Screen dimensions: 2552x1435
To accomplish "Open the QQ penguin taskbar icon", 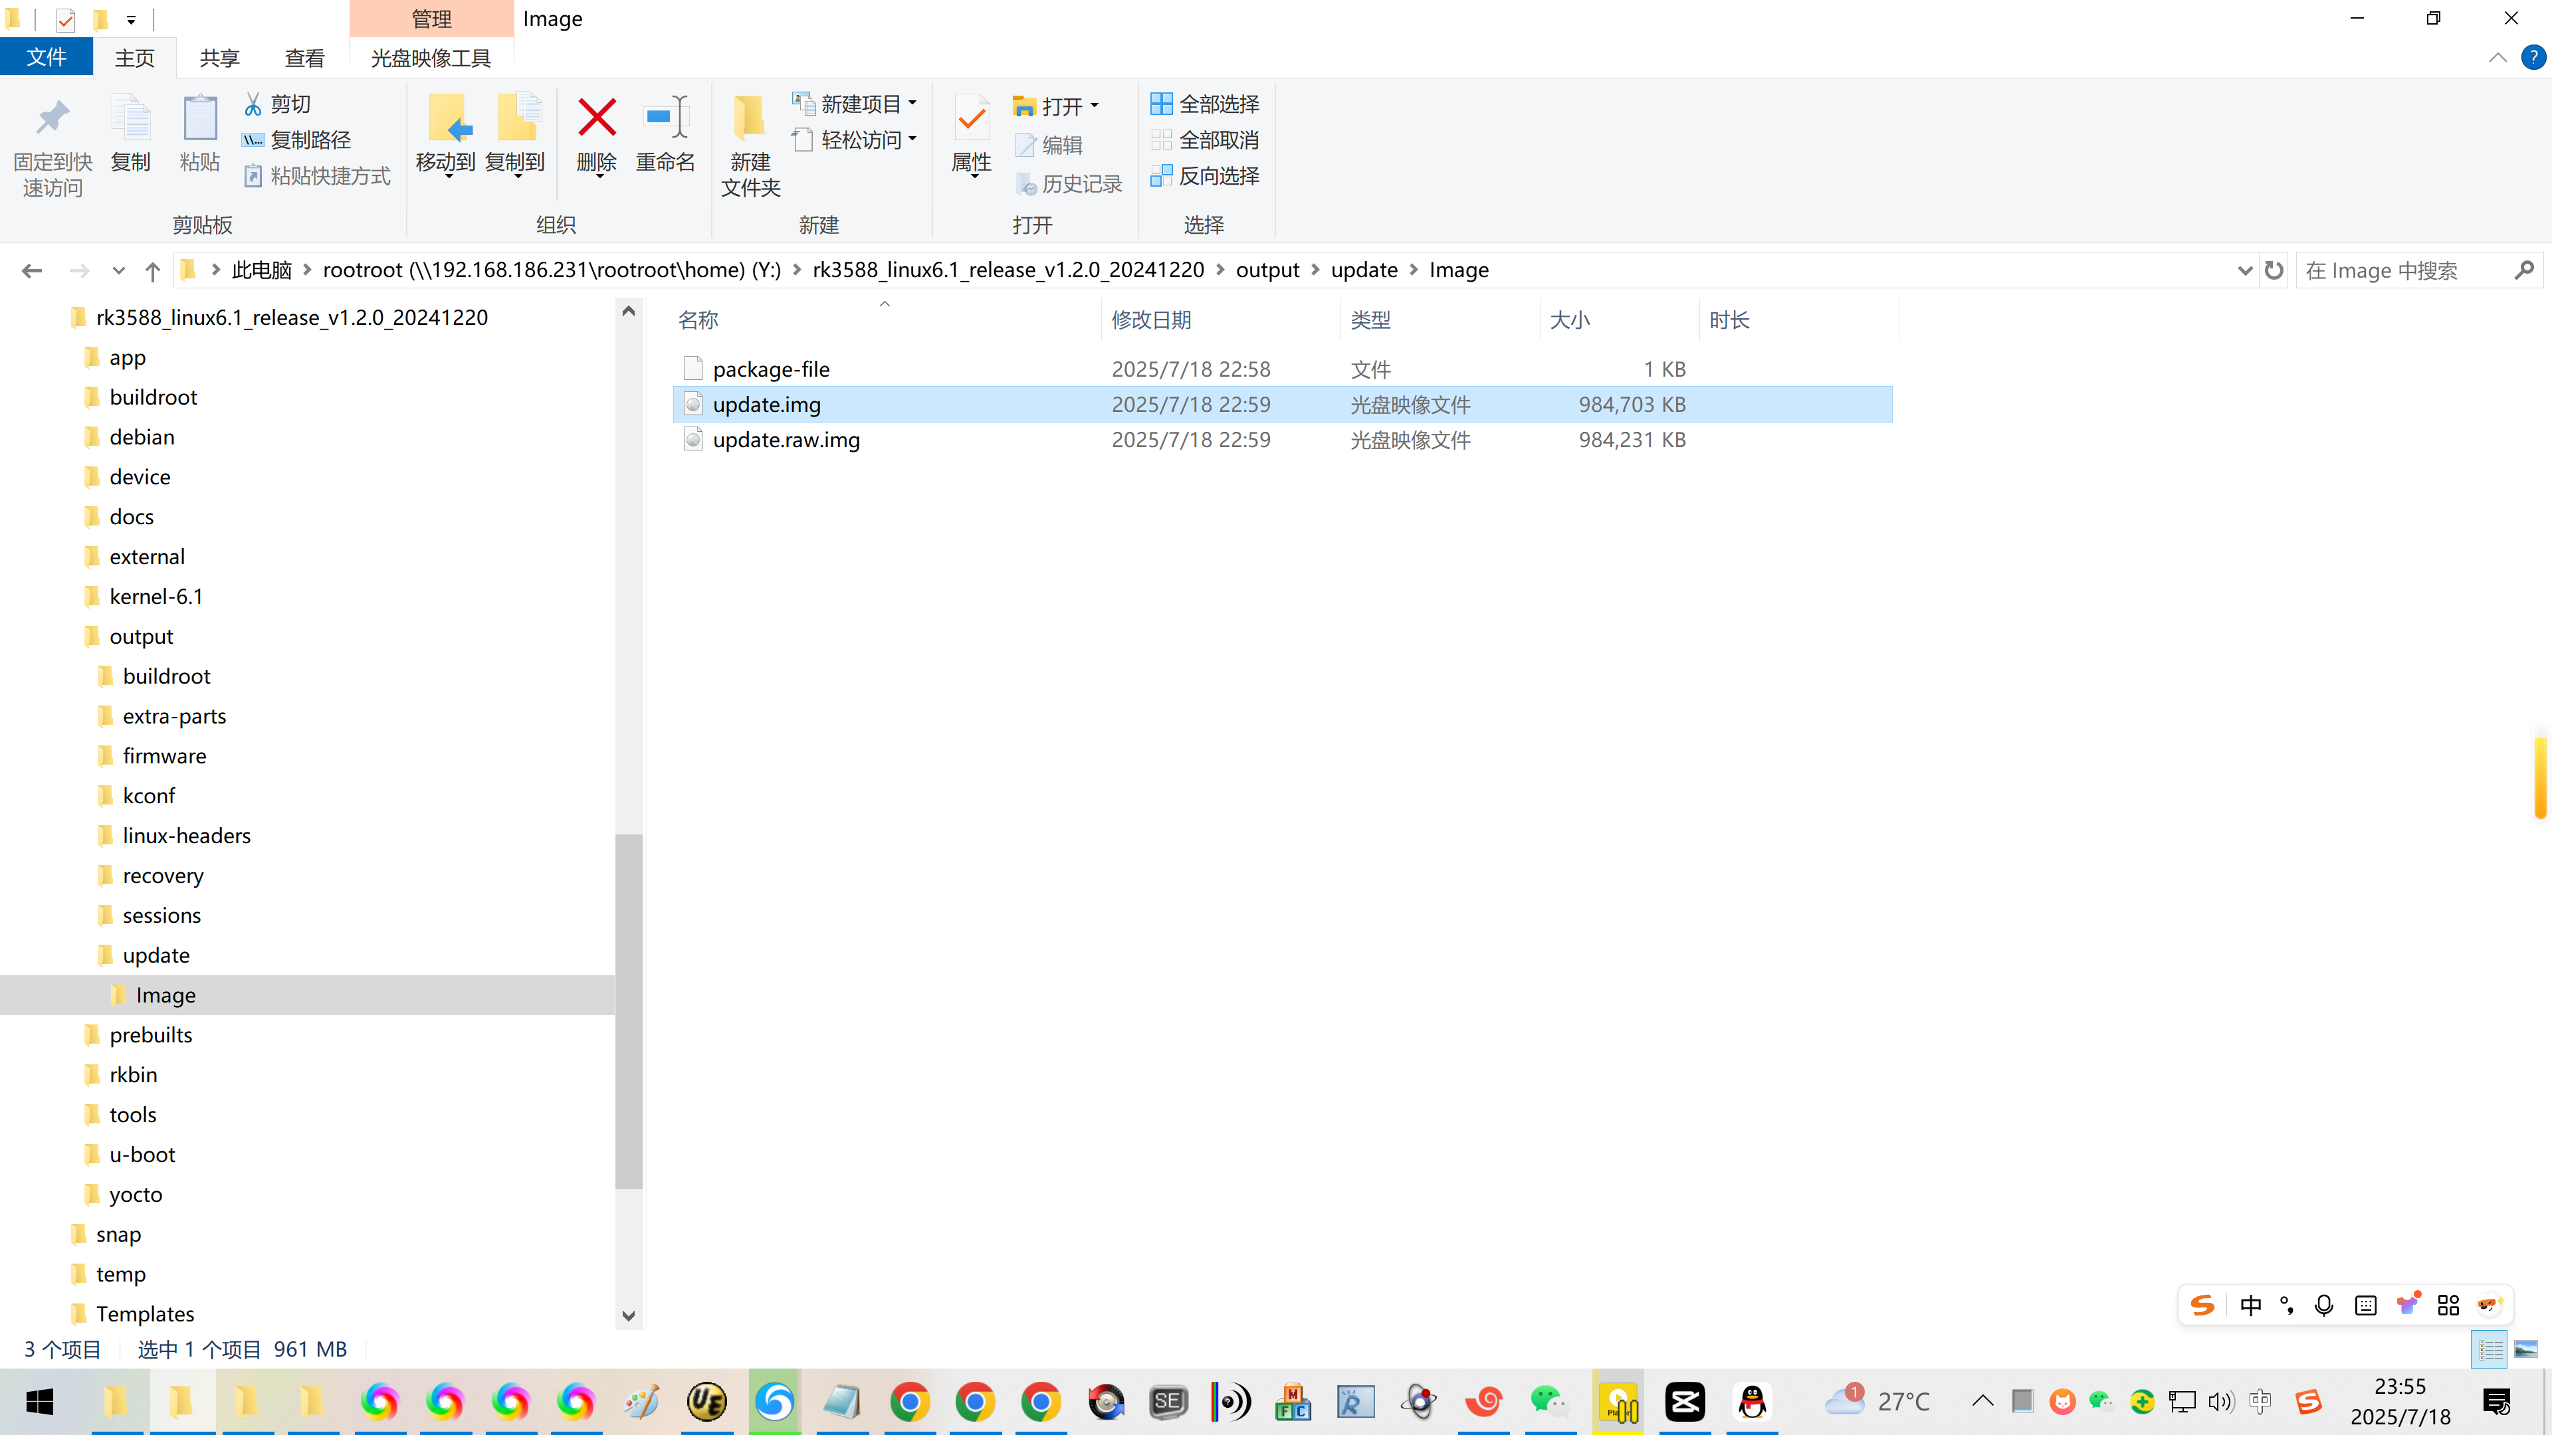I will tap(1752, 1401).
